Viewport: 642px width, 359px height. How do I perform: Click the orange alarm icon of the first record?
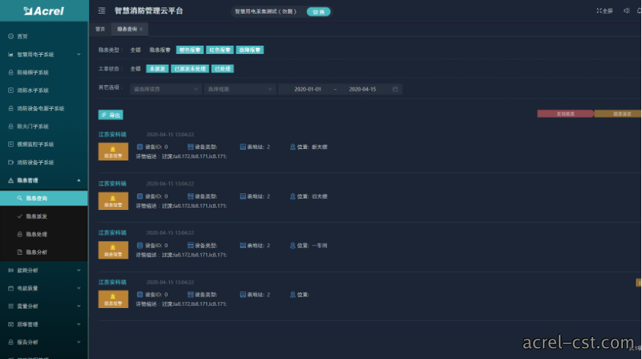click(x=113, y=151)
